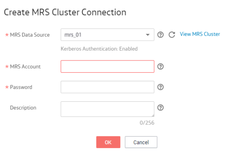Select the dialog title Create MRS Cluster Connection
The image size is (235, 161).
tap(65, 12)
